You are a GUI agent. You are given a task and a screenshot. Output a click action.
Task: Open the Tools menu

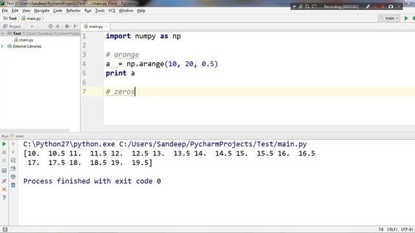tap(100, 10)
